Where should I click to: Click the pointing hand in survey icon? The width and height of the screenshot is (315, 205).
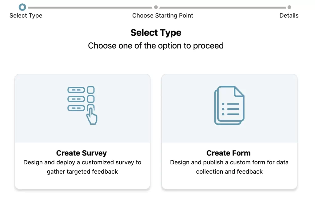click(x=92, y=117)
